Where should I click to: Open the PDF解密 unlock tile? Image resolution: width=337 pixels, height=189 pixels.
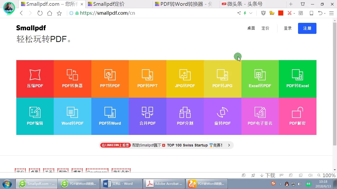point(298,116)
